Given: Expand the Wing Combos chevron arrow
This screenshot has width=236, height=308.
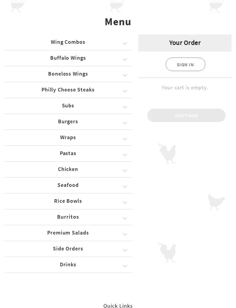Looking at the screenshot, I should pyautogui.click(x=125, y=44).
